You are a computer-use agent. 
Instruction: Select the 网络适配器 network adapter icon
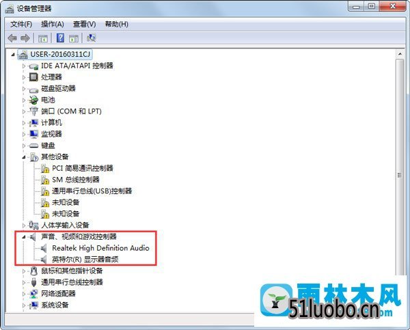tap(33, 294)
